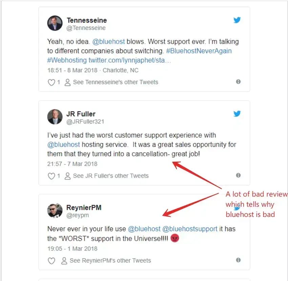Click See JR Fuller's other Tweets
288x281 pixels.
point(107,176)
